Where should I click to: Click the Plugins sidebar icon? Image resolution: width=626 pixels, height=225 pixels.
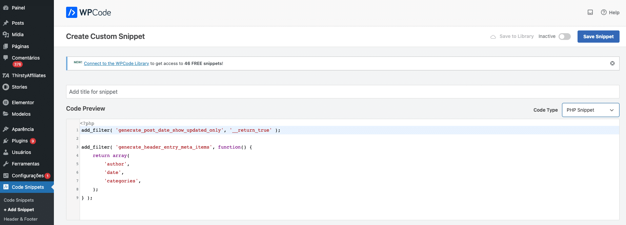point(6,141)
